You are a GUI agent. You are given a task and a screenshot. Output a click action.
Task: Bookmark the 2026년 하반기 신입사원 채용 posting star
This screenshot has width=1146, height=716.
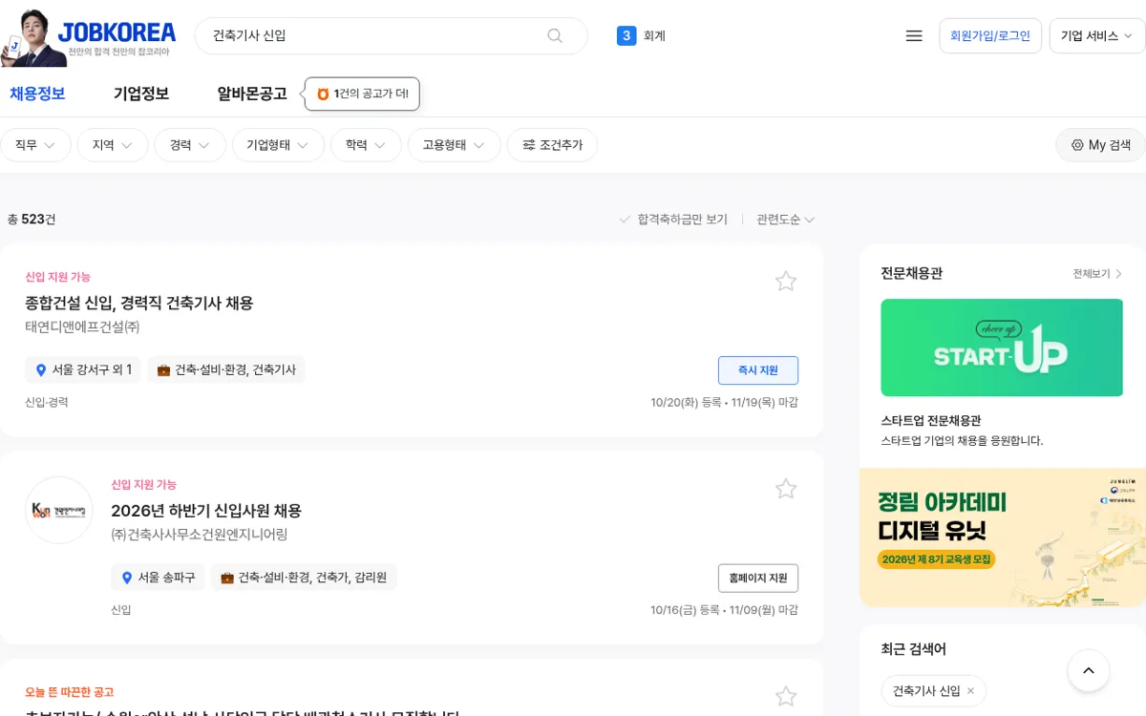point(786,489)
